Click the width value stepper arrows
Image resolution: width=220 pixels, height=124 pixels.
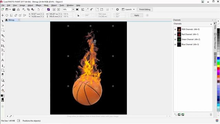point(60,14)
